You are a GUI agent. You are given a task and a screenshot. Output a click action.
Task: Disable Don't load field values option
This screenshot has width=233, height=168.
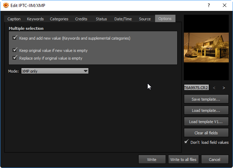click(x=186, y=142)
